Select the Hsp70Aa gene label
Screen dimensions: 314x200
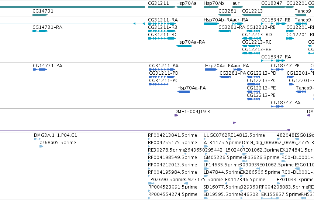point(186,3)
